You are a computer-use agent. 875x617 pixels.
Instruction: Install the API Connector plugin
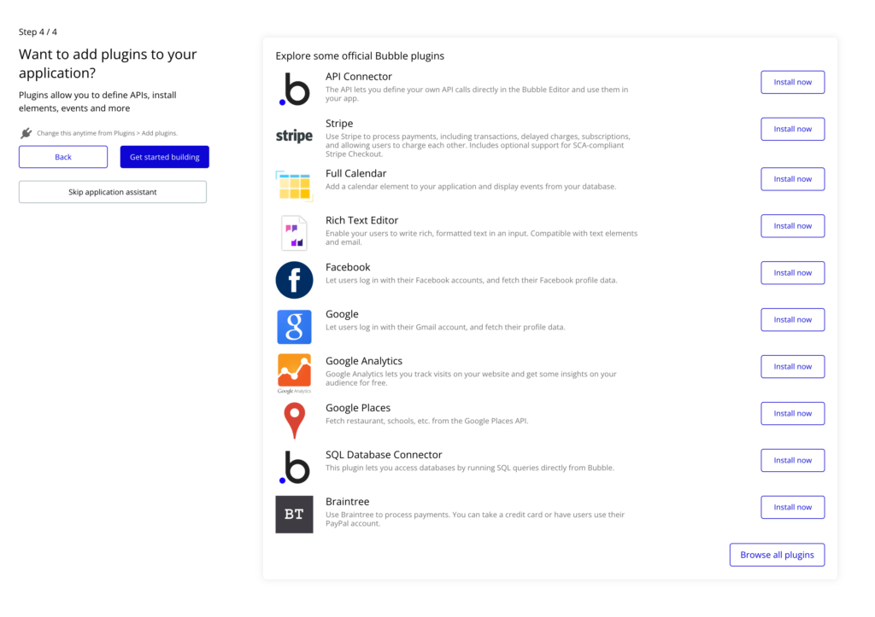[x=792, y=82]
